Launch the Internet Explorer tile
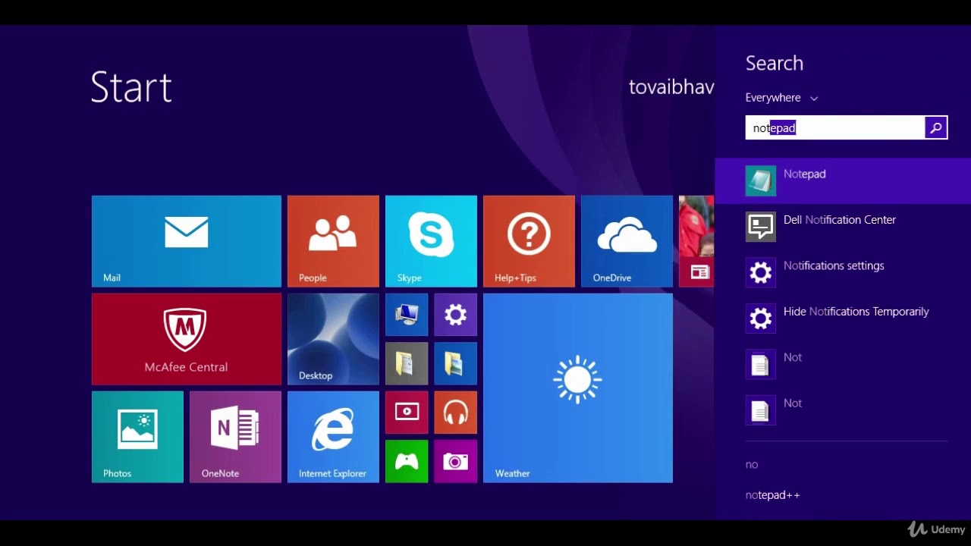This screenshot has width=971, height=546. click(x=333, y=437)
